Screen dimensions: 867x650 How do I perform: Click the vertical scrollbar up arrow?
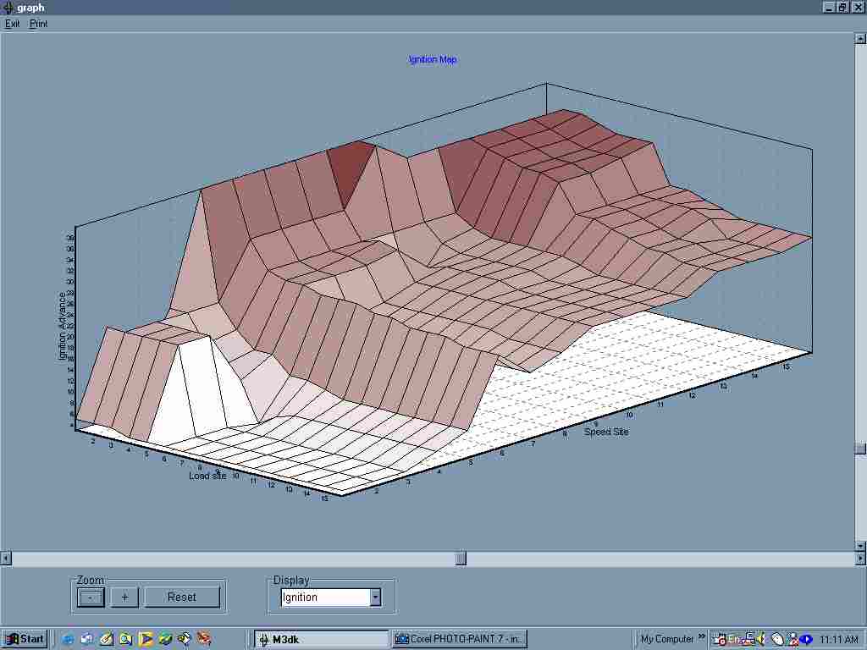860,38
